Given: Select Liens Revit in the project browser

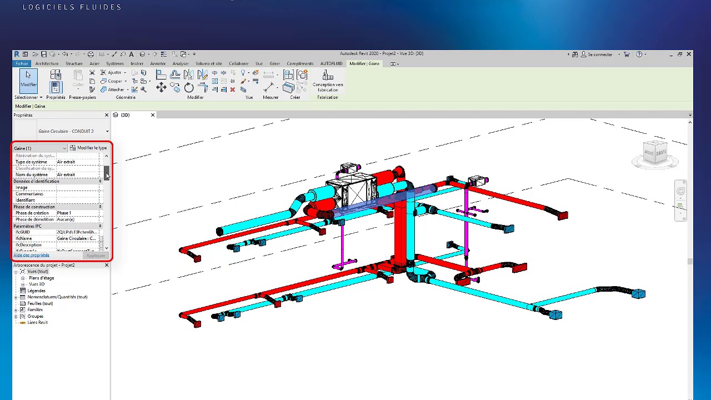Looking at the screenshot, I should (x=38, y=323).
